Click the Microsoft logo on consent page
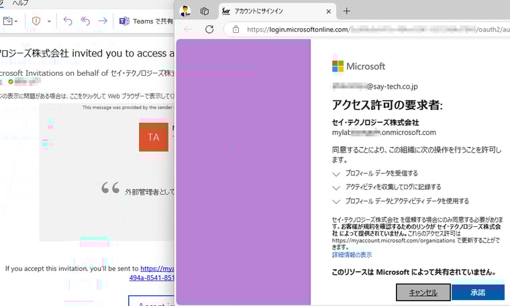Screen dimensions: 510x306 (x=358, y=66)
